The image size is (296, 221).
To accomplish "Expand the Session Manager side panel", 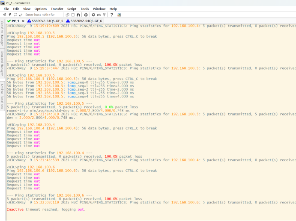I will [x=2, y=33].
